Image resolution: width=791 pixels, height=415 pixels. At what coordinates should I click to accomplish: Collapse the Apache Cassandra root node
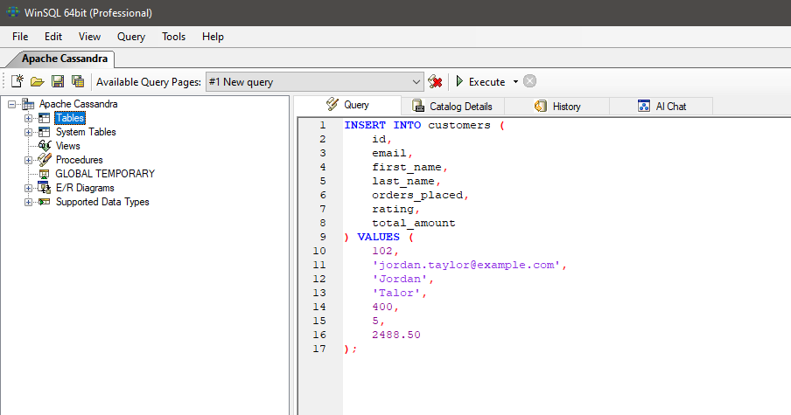[11, 104]
